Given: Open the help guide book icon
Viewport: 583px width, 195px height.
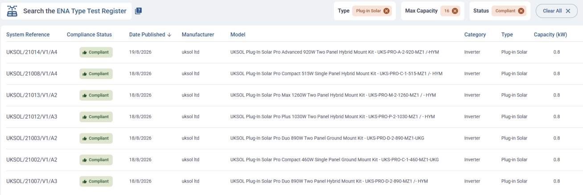Looking at the screenshot, I should click(138, 11).
